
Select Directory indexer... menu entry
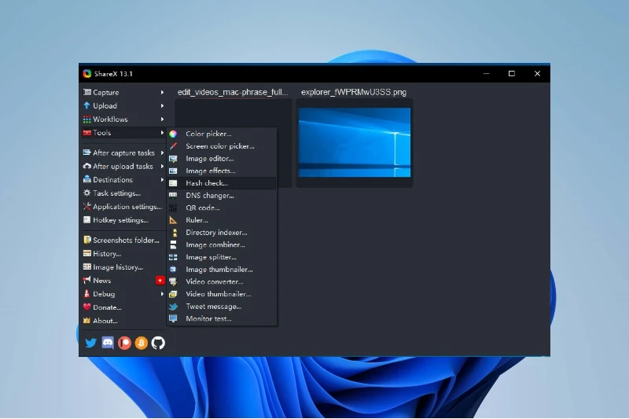point(222,233)
